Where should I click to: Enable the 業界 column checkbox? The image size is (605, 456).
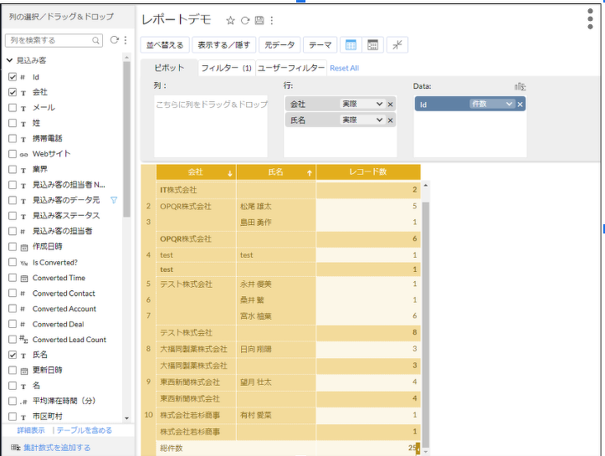(13, 169)
